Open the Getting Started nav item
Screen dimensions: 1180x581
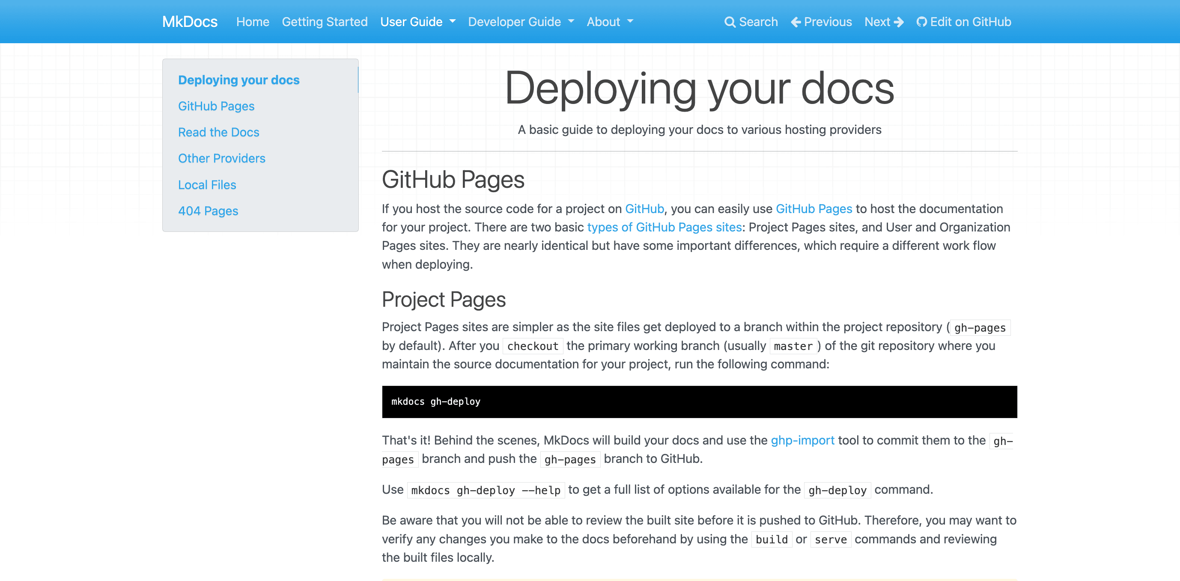point(324,22)
